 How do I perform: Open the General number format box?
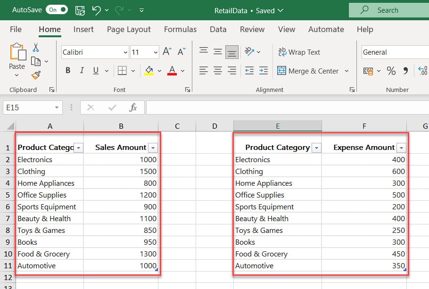395,52
